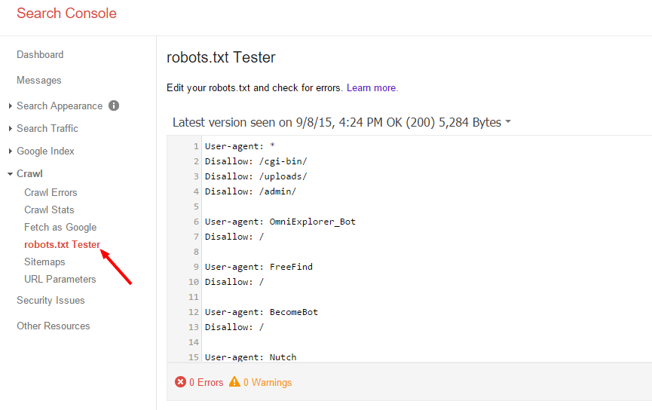The height and width of the screenshot is (410, 652).
Task: Expand the Search Traffic section arrow
Action: 10,128
